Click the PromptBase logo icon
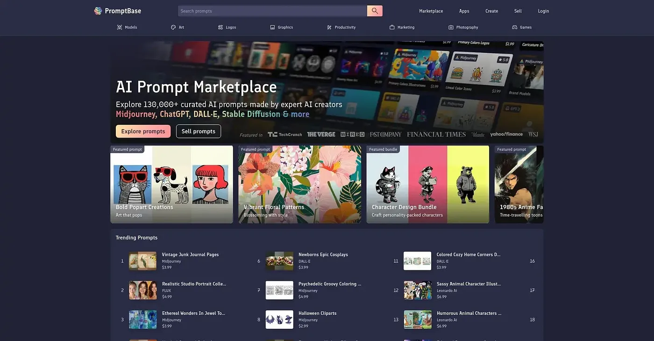Image resolution: width=654 pixels, height=341 pixels. click(x=98, y=11)
